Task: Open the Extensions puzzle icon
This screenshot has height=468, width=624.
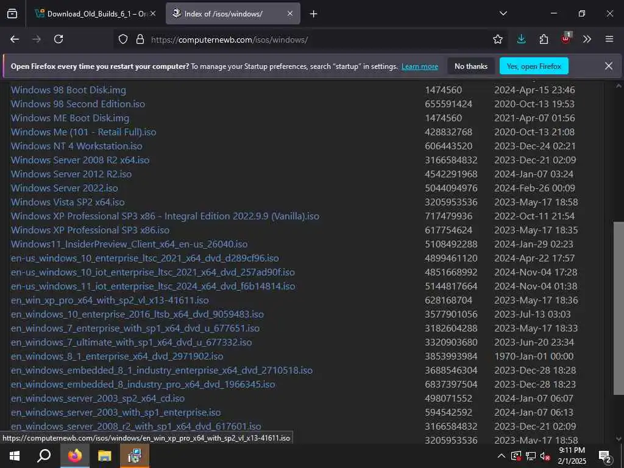Action: (544, 39)
